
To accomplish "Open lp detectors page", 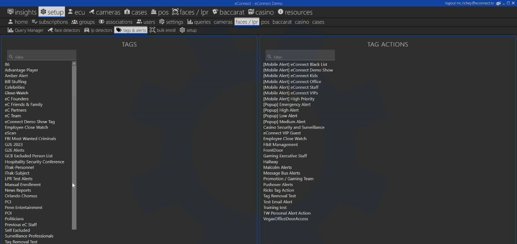I will (98, 30).
